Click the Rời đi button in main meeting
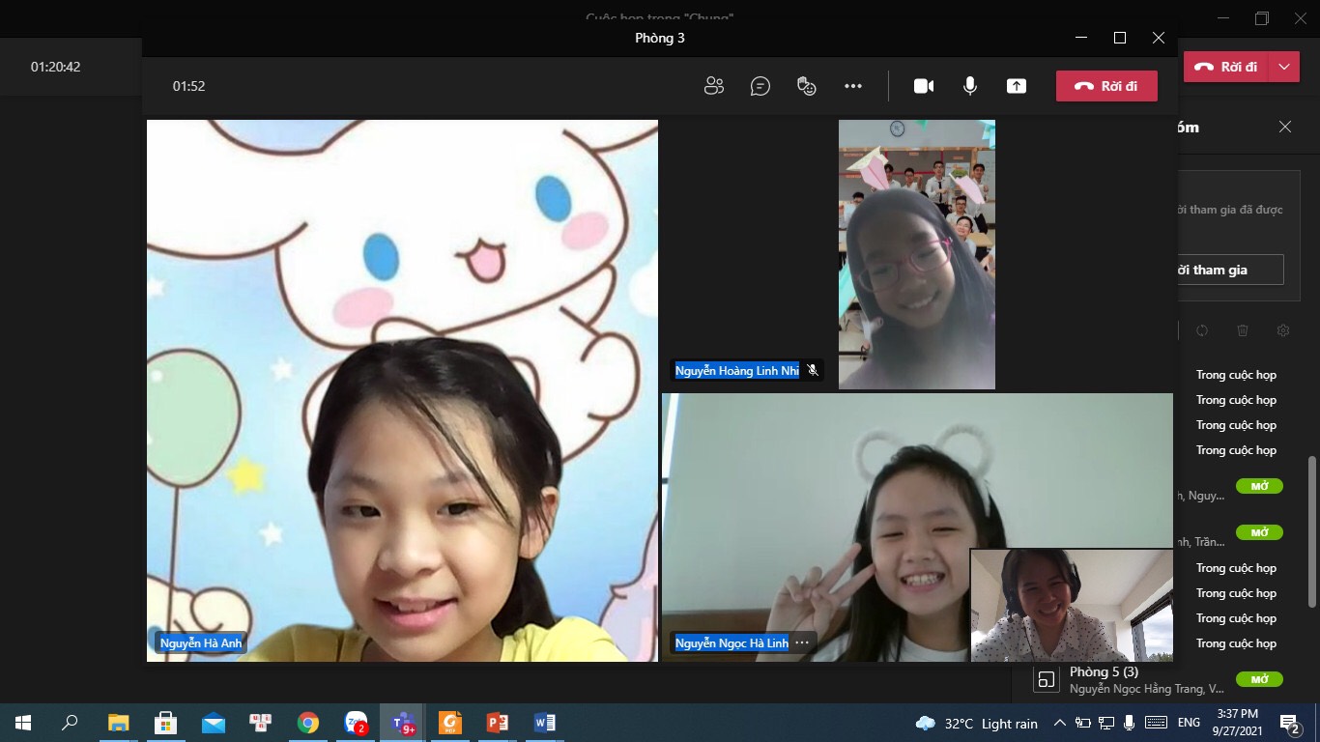 1227,67
